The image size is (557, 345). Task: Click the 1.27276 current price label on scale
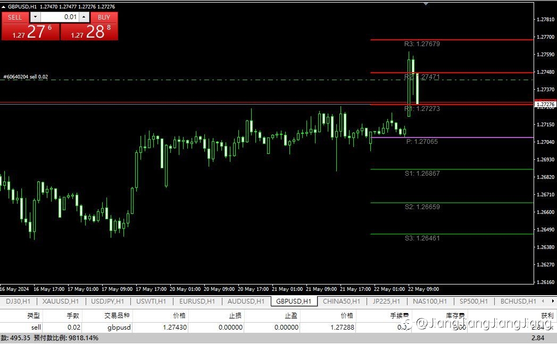coord(545,104)
